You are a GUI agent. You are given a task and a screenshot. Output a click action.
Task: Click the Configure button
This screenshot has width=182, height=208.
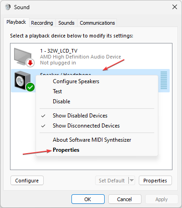point(27,181)
